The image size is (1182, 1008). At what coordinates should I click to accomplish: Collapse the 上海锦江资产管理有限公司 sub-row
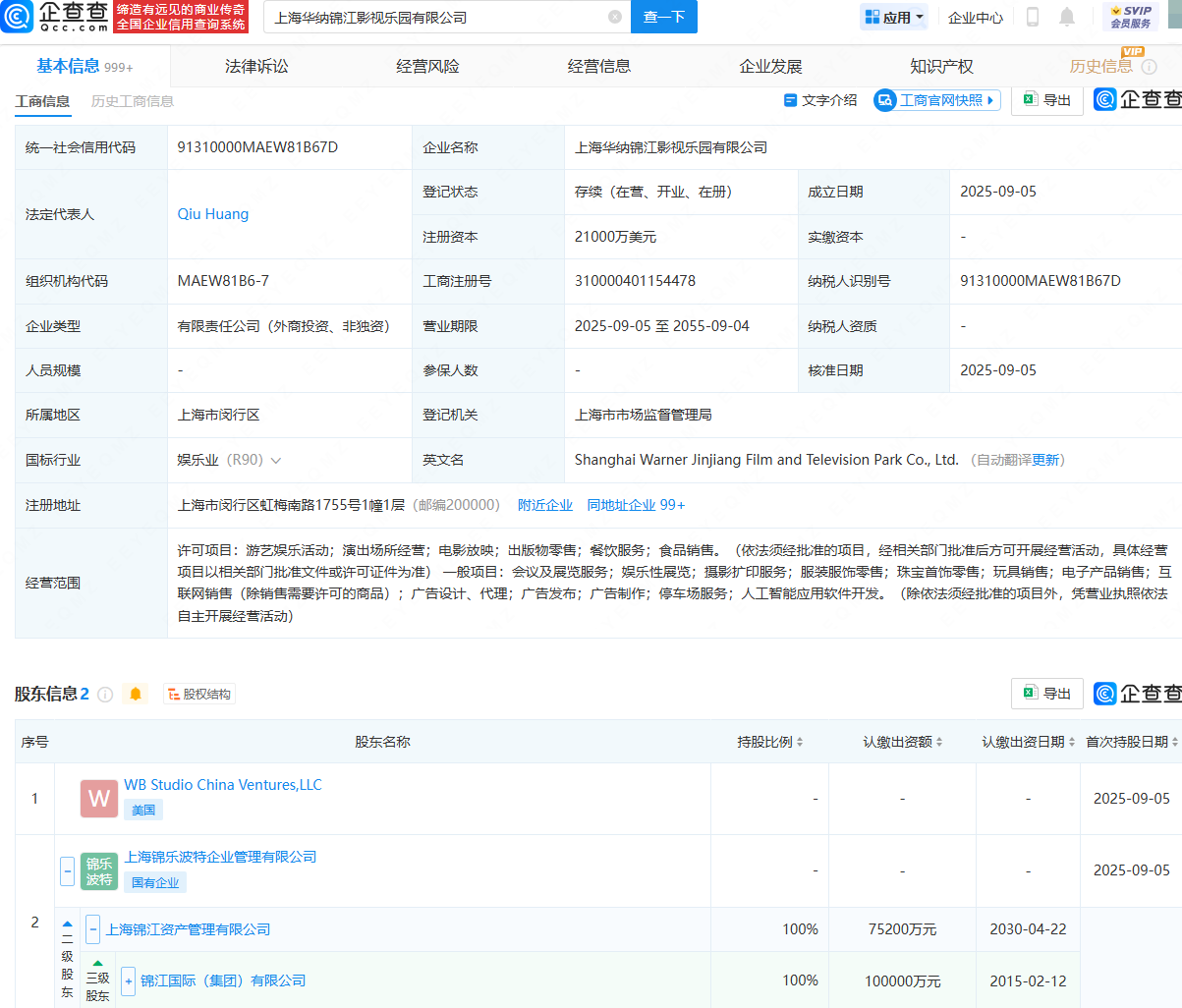(x=92, y=929)
